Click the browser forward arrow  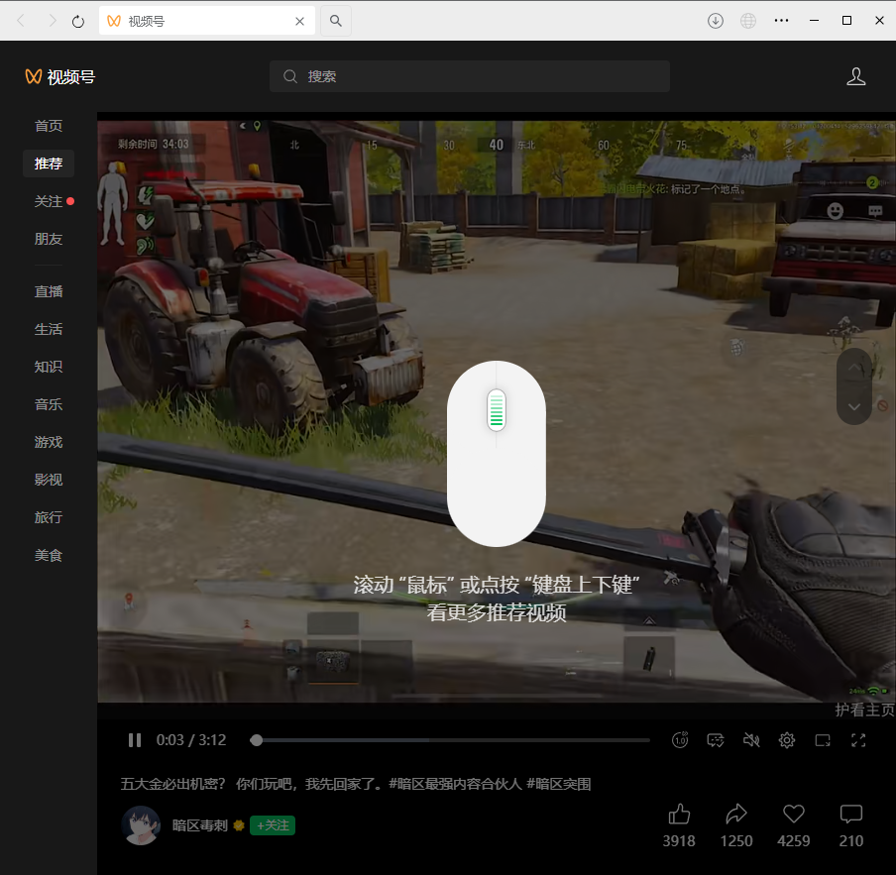coord(53,21)
